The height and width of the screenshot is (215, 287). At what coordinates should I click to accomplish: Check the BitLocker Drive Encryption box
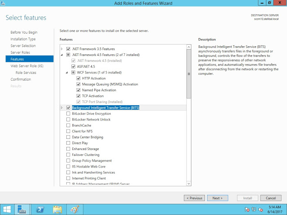[68, 114]
